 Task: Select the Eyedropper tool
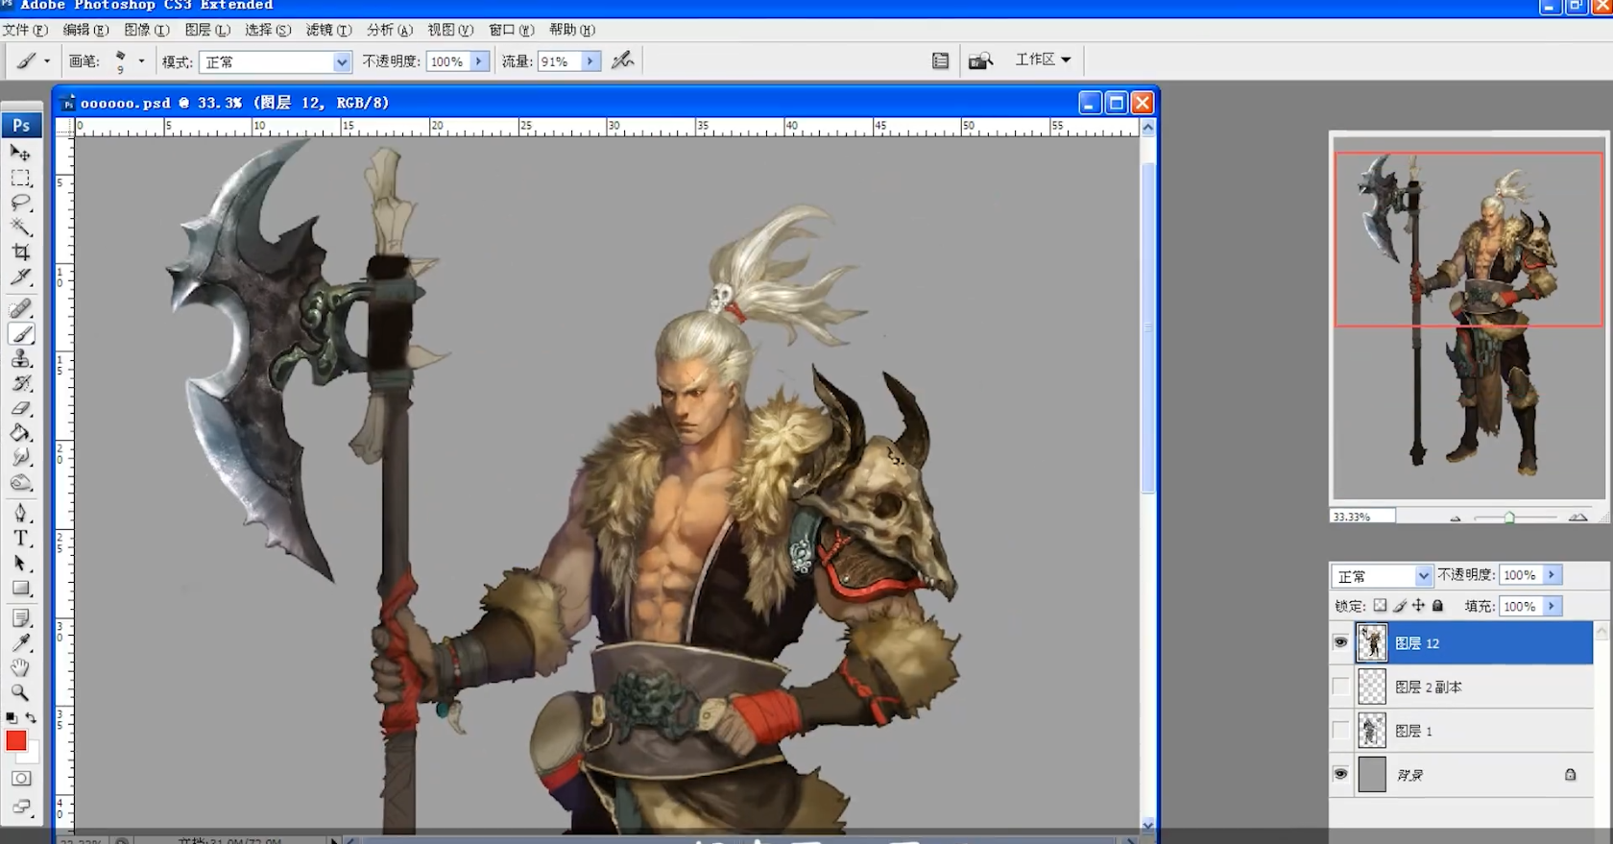pos(20,643)
